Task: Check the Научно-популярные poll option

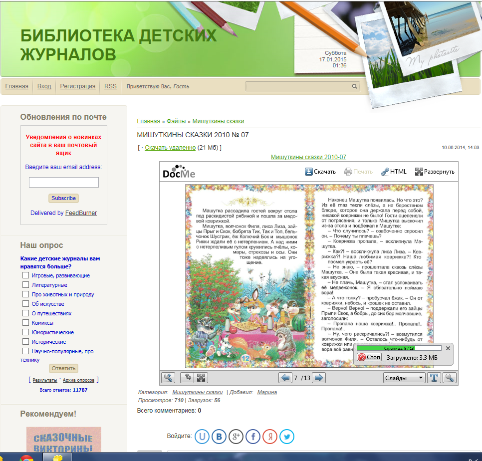Action: [x=26, y=351]
